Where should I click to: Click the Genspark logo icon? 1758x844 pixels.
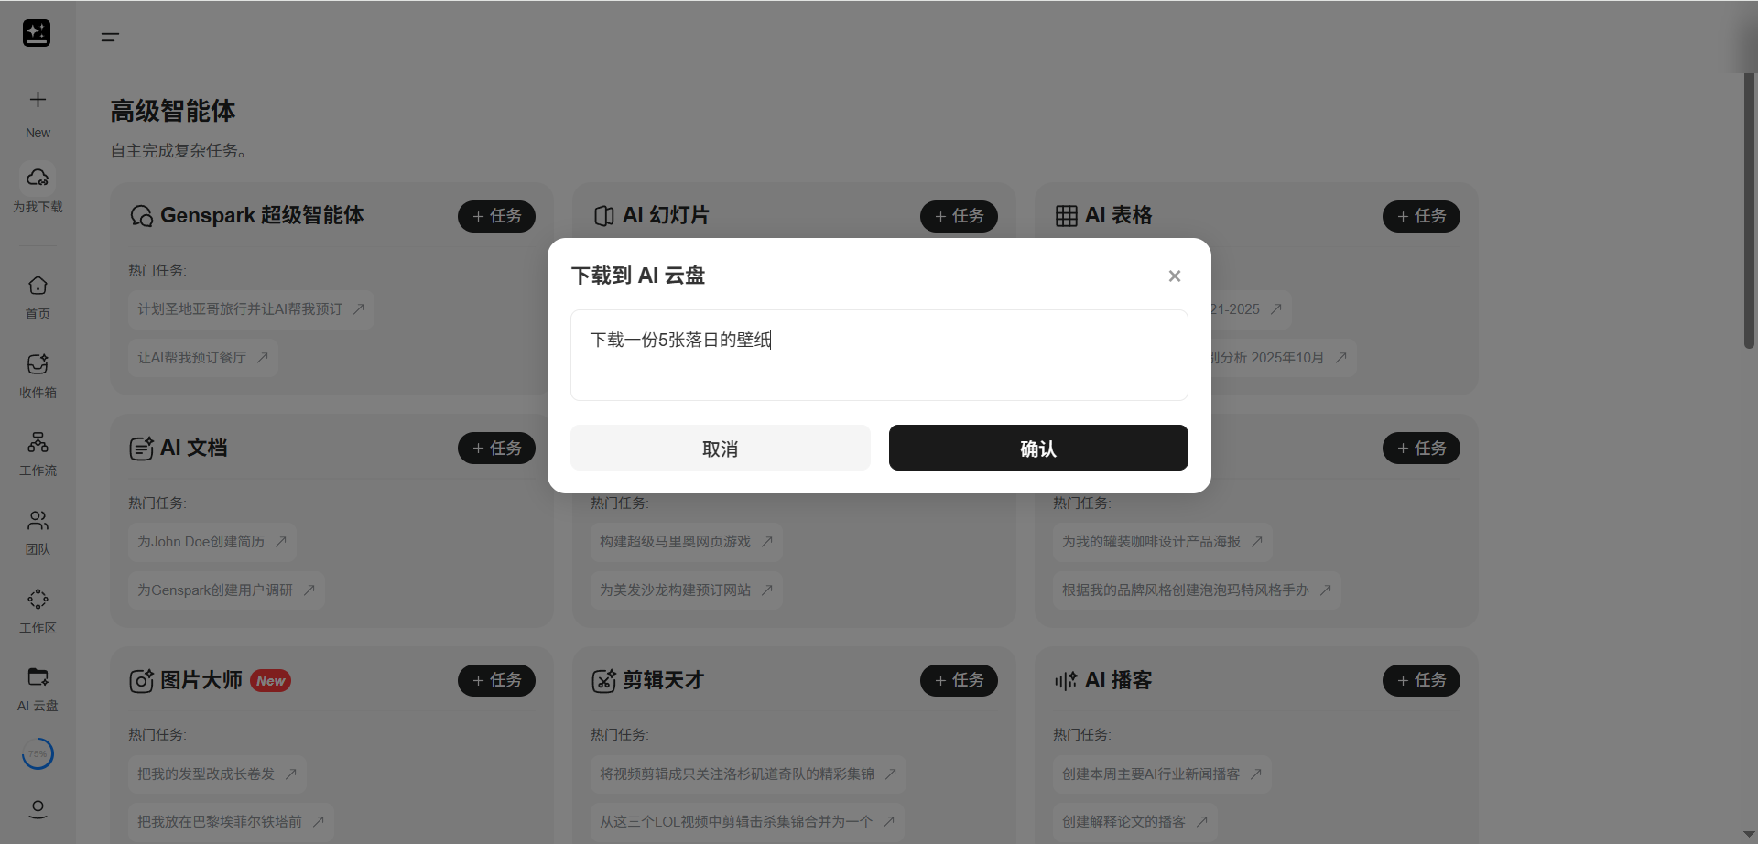37,34
